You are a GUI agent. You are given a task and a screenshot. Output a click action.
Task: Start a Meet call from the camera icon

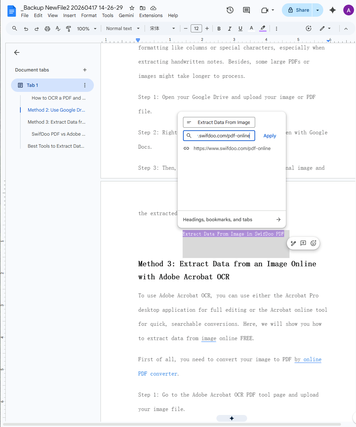[265, 10]
